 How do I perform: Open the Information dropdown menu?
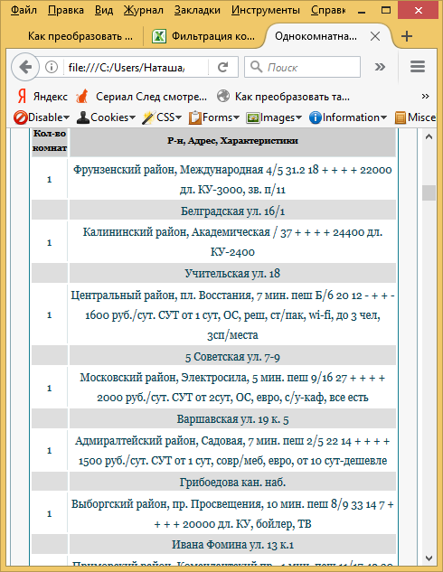(348, 117)
